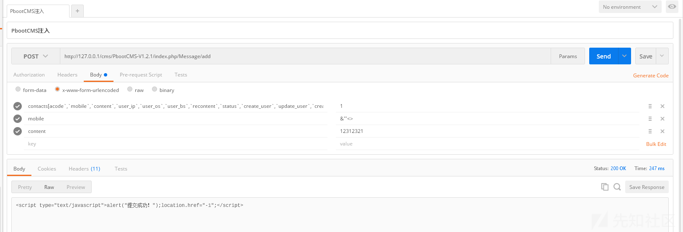Screen dimensions: 683x232
Task: Uncheck the contacts parameter checkbox
Action: point(18,106)
